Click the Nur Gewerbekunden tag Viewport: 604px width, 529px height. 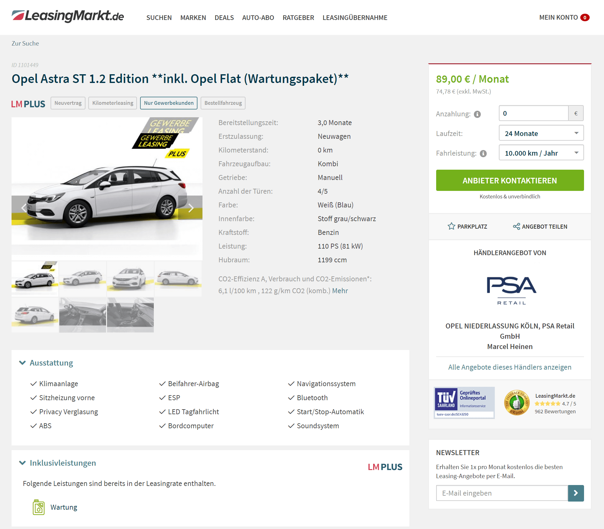click(169, 103)
